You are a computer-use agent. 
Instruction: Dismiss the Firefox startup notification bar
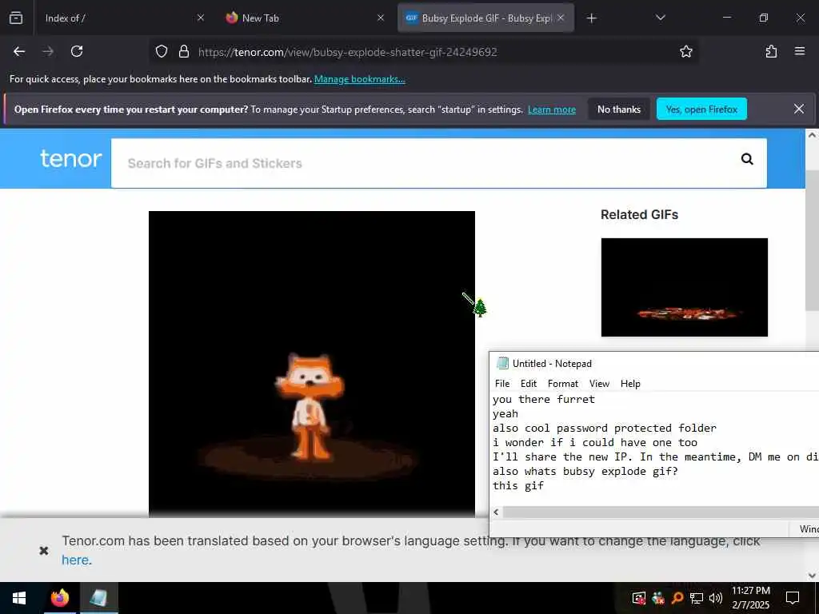[x=799, y=109]
